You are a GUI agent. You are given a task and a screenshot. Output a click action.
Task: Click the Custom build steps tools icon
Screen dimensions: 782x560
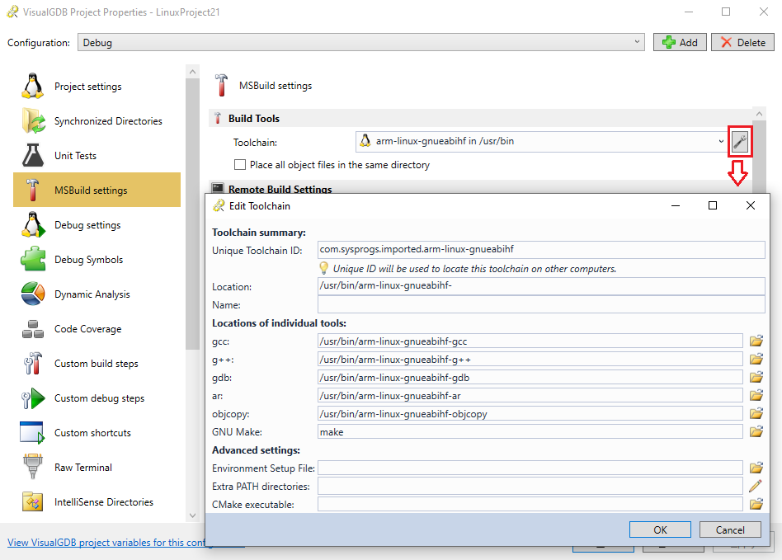pos(33,363)
